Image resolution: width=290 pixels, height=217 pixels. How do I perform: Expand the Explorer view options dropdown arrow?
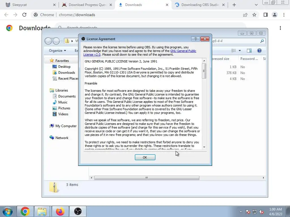240,51
